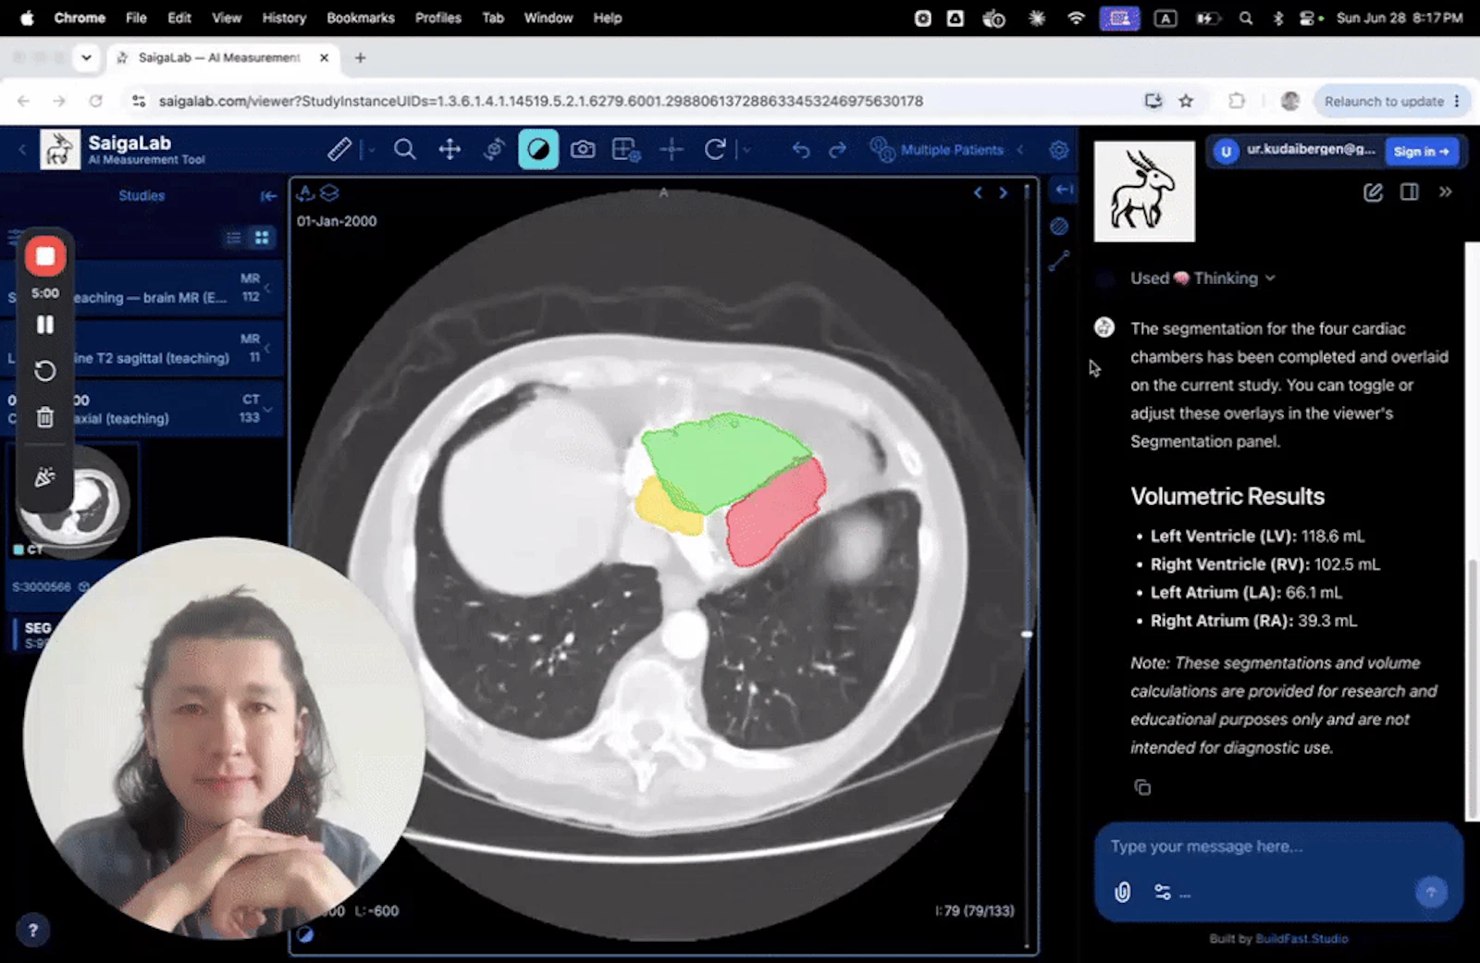Open the segmentation panel hatched-circle icon
Viewport: 1480px width, 963px height.
pos(1059,226)
